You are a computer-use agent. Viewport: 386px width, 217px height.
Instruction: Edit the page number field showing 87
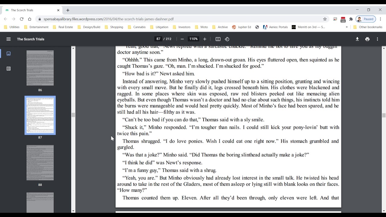click(158, 39)
